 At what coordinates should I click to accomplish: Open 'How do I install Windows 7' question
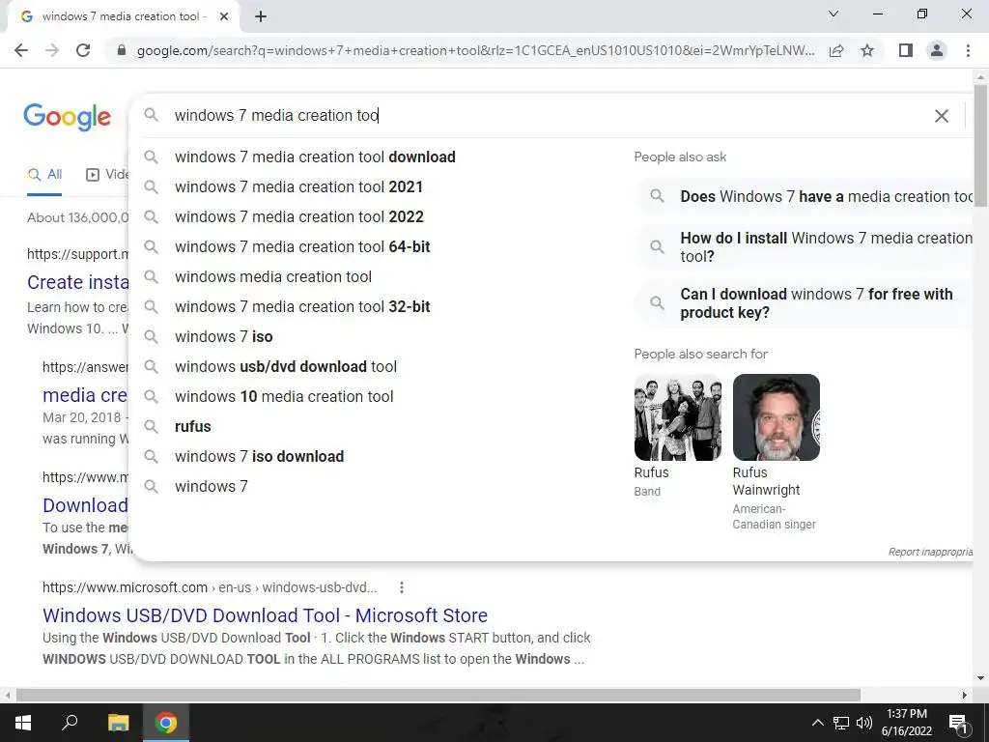tap(805, 247)
